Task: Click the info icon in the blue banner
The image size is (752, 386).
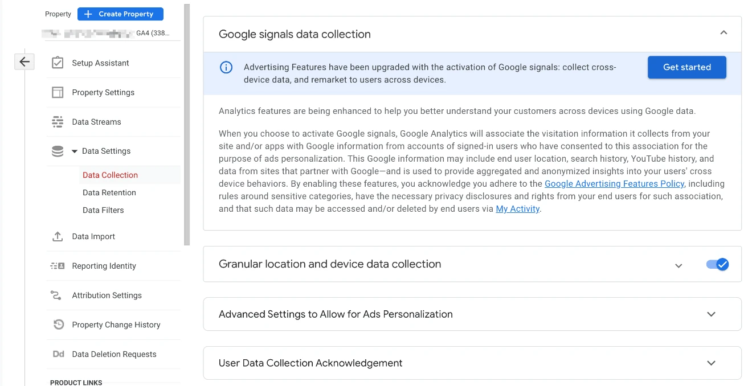Action: pyautogui.click(x=226, y=67)
